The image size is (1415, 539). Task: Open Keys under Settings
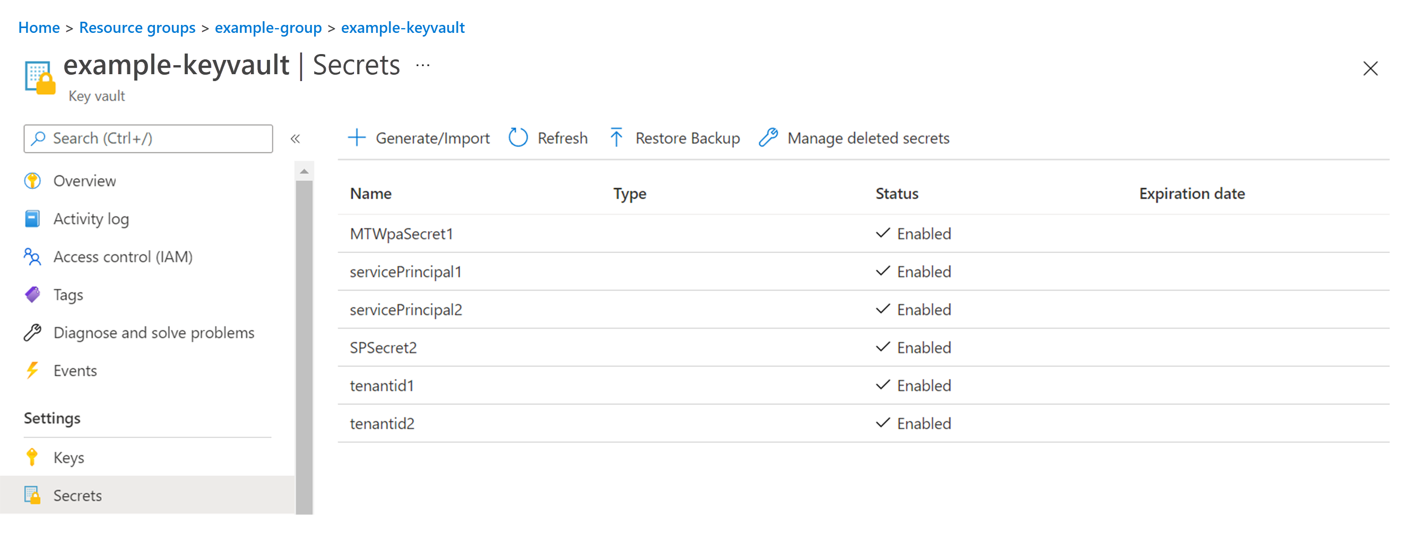tap(68, 457)
